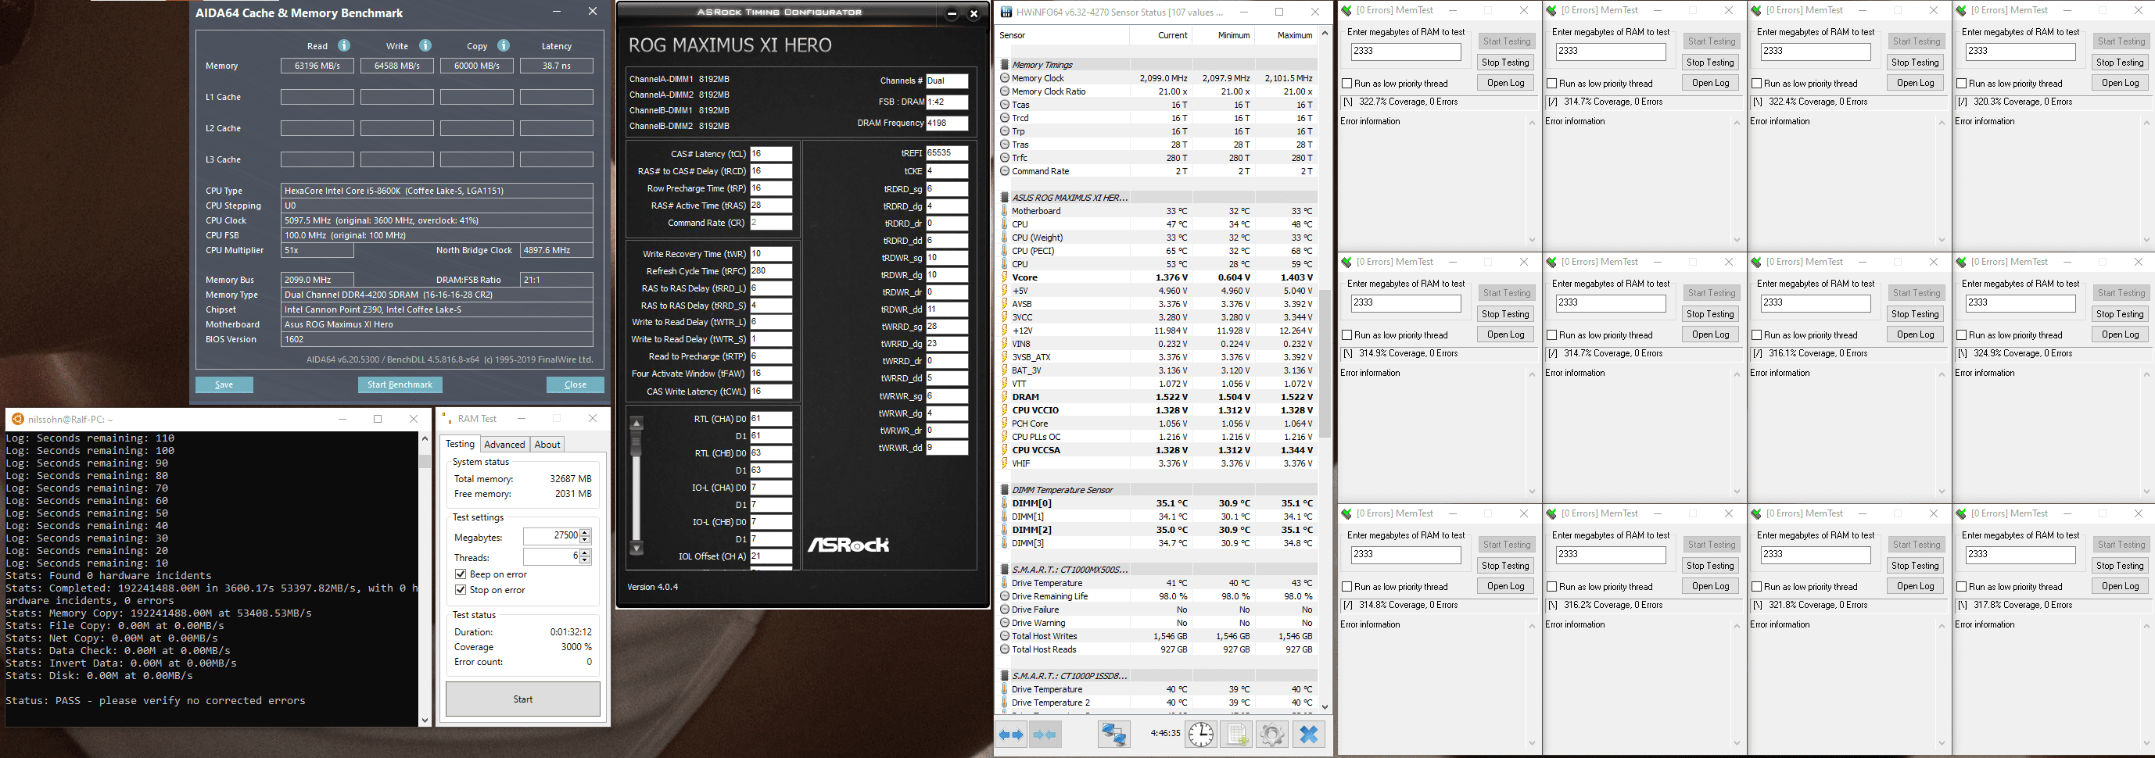Select Testing tab in RAM Test

click(x=459, y=444)
